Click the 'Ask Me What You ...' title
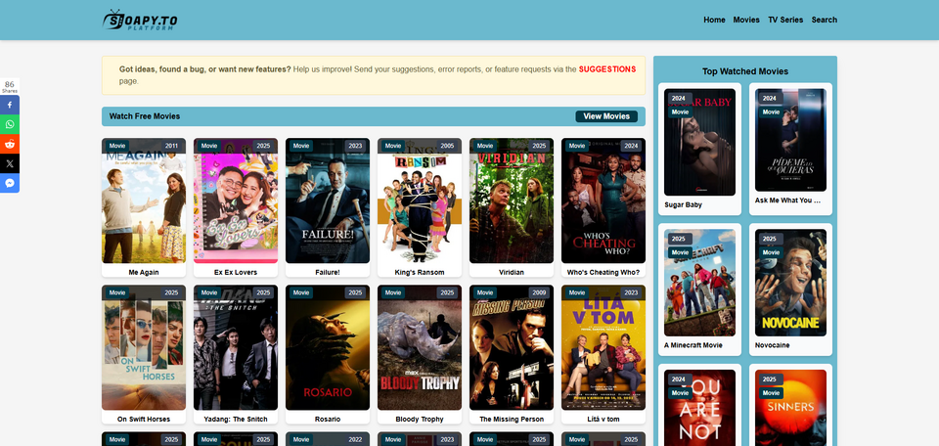Screen dimensions: 939x446 [x=787, y=201]
